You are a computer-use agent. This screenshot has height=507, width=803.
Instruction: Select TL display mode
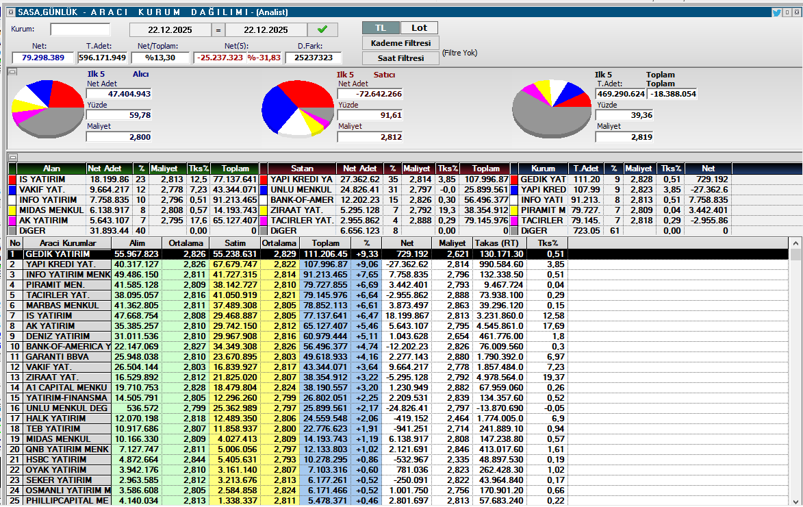tap(381, 28)
